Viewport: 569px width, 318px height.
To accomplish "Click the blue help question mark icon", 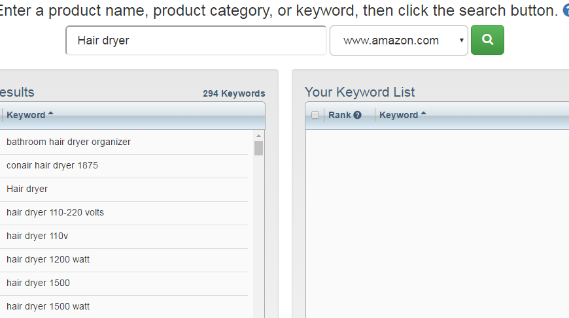I will (566, 10).
